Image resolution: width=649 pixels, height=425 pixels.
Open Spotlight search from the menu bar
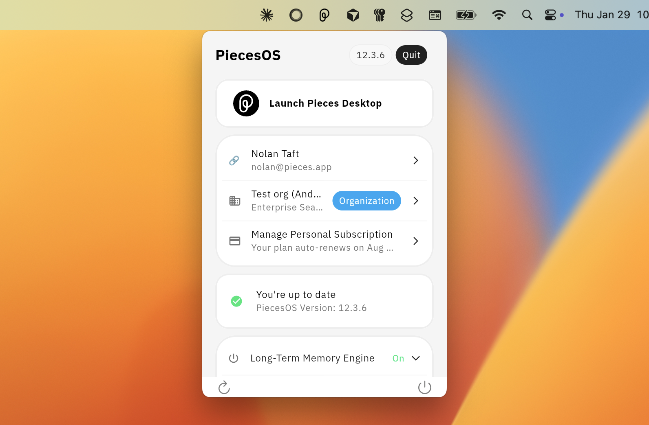[527, 15]
